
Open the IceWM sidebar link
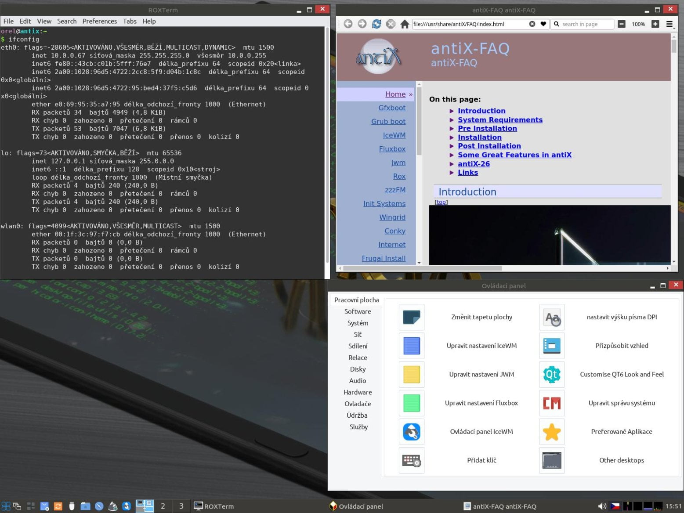(394, 135)
